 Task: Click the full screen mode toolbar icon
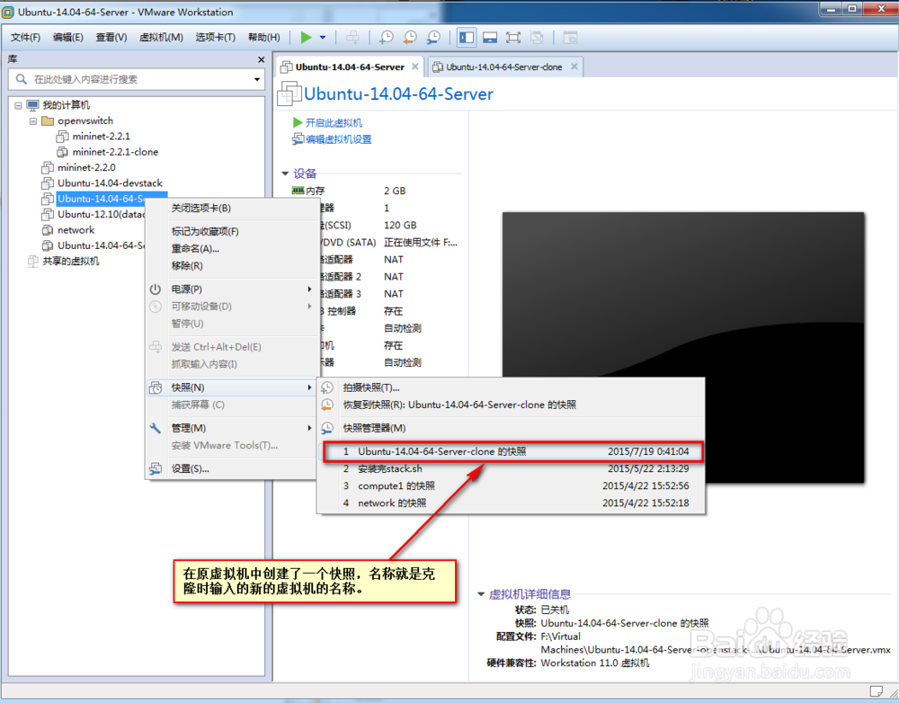coord(513,37)
